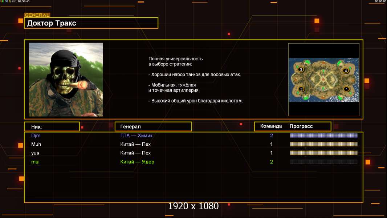This screenshot has width=387, height=218.
Task: Select player msi in the list
Action: [x=35, y=162]
